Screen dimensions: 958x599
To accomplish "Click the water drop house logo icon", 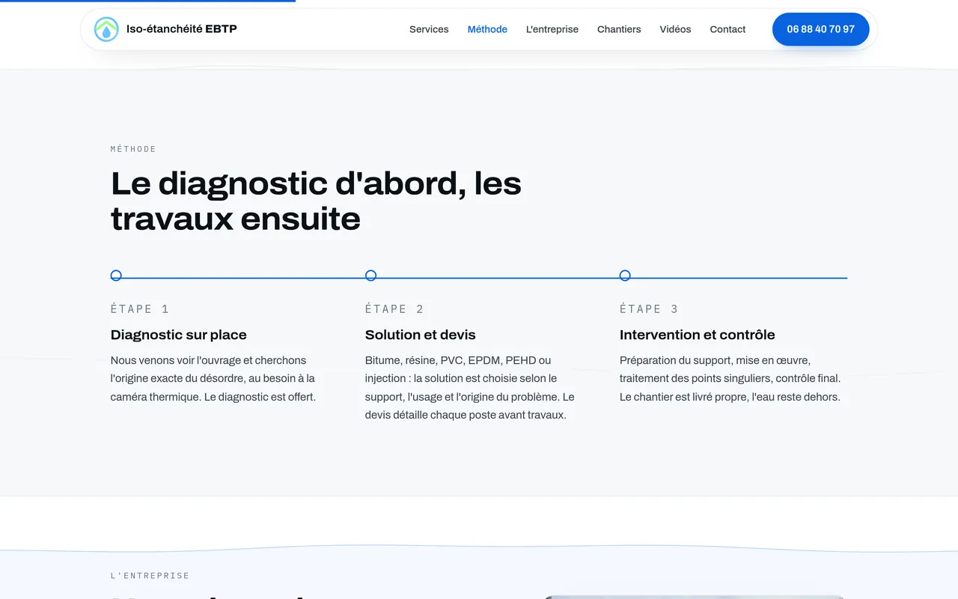I will (x=106, y=29).
